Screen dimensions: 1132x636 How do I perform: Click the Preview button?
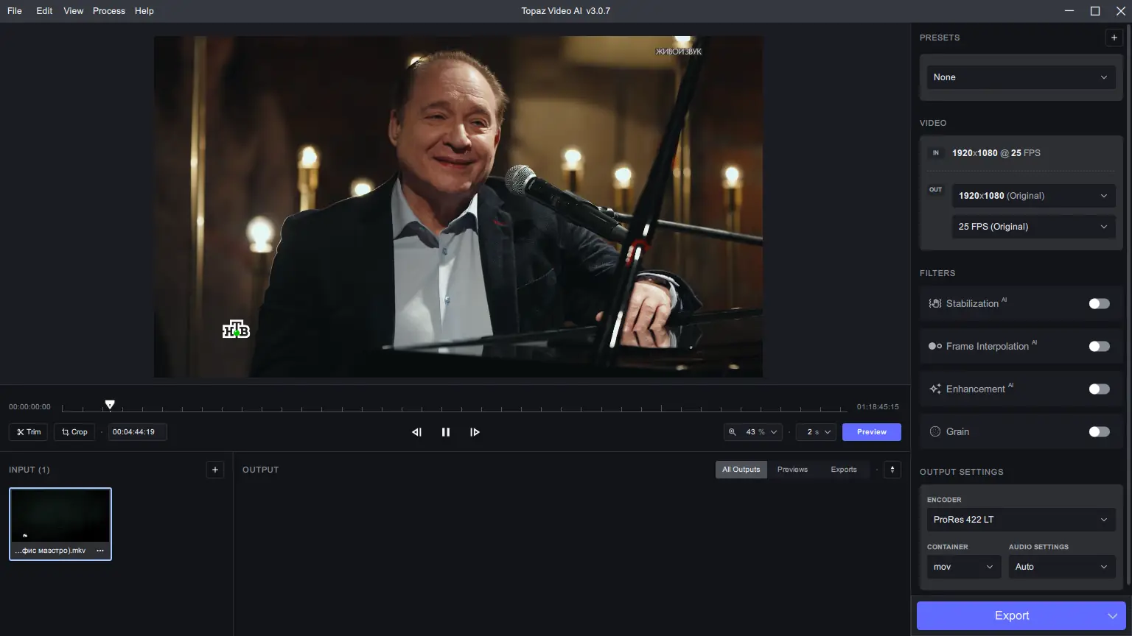point(871,432)
